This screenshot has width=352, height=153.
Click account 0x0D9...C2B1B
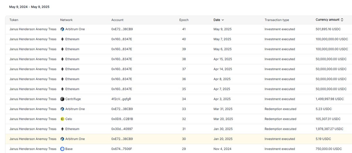pos(122,119)
